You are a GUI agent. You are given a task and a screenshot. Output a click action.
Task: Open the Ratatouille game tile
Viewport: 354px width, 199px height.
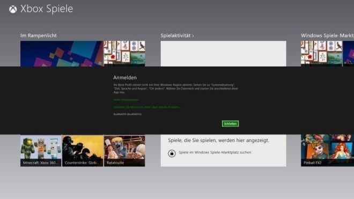(124, 151)
